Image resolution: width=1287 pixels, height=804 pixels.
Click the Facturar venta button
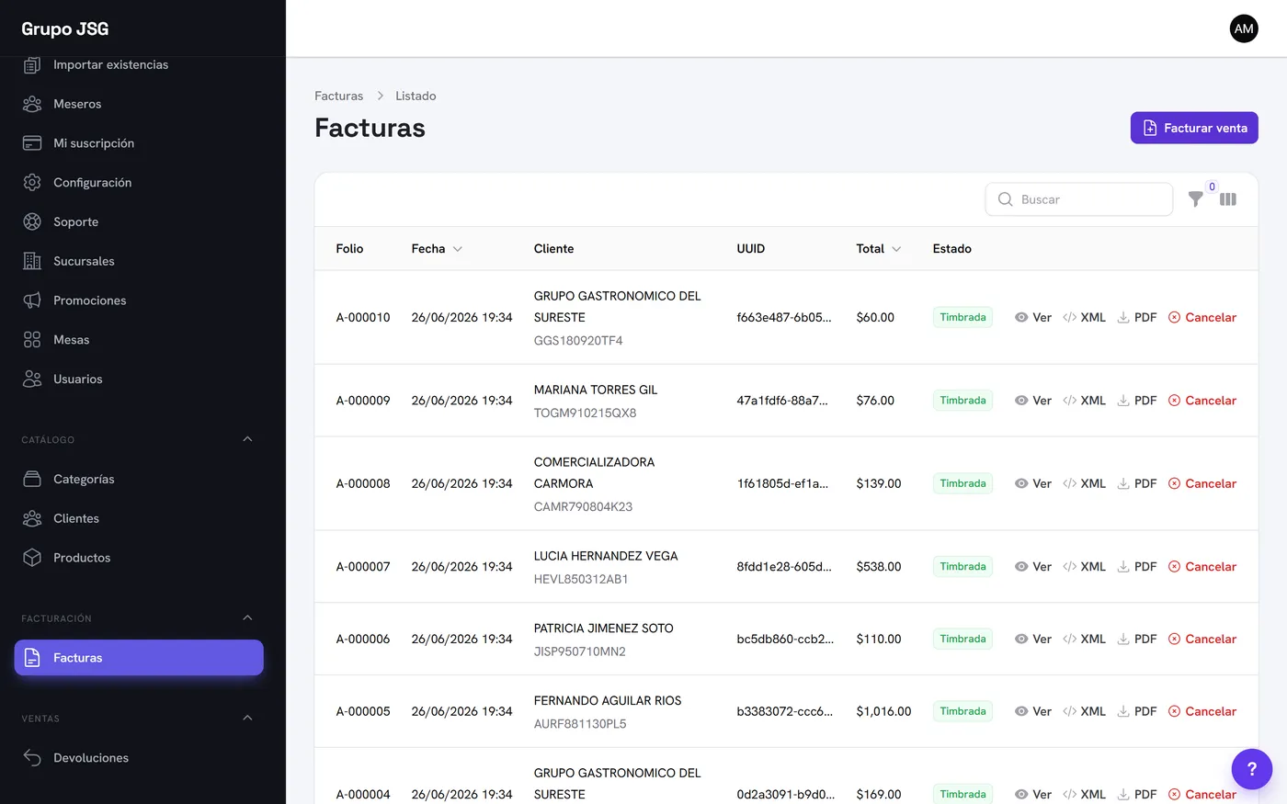tap(1194, 128)
